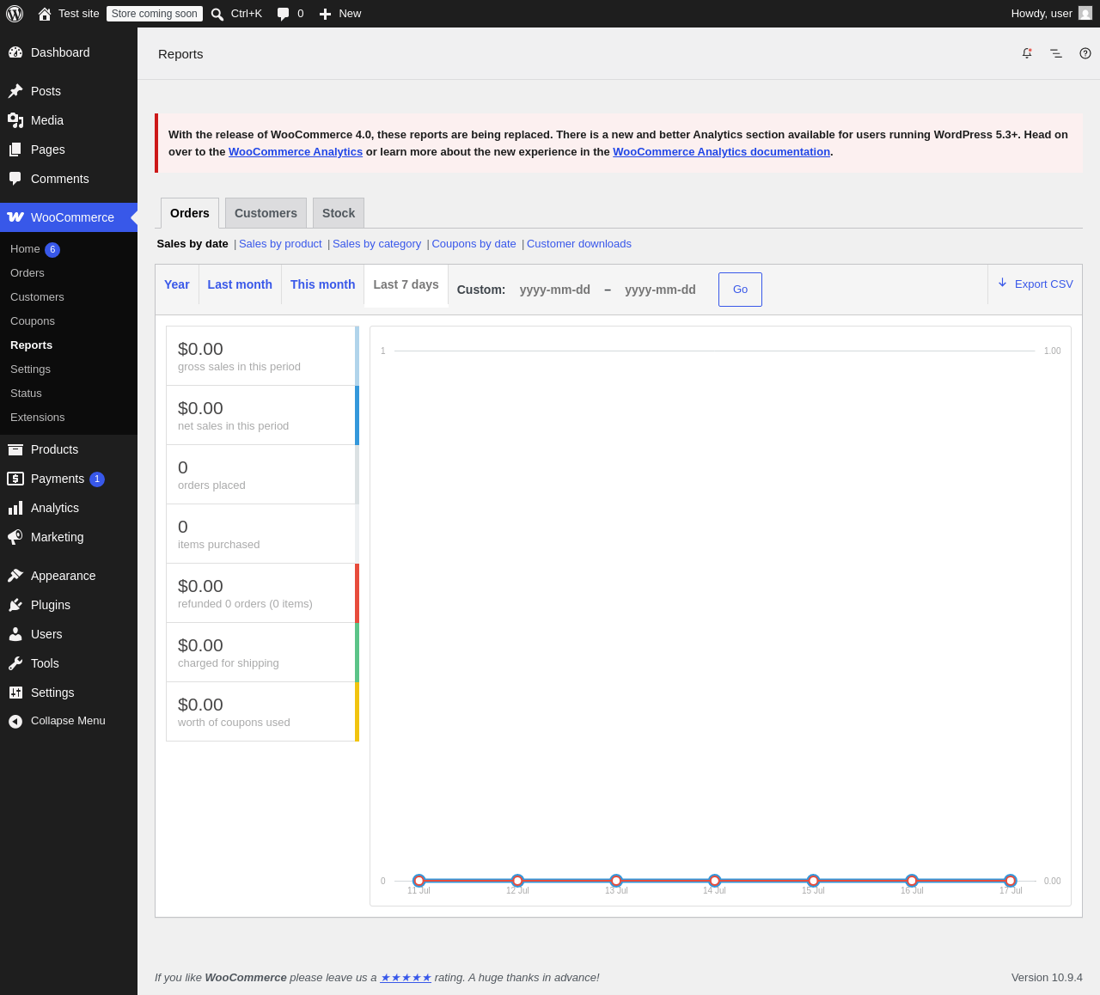Open Coupons by date report
Screen dimensions: 1100x995
(x=474, y=244)
